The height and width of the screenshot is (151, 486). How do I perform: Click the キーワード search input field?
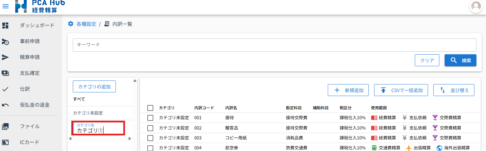click(274, 45)
